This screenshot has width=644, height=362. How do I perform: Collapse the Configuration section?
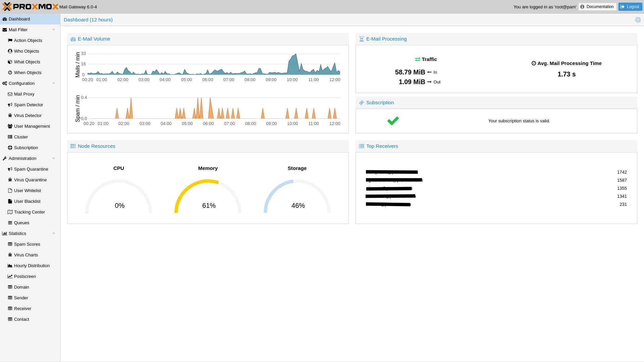tap(54, 83)
